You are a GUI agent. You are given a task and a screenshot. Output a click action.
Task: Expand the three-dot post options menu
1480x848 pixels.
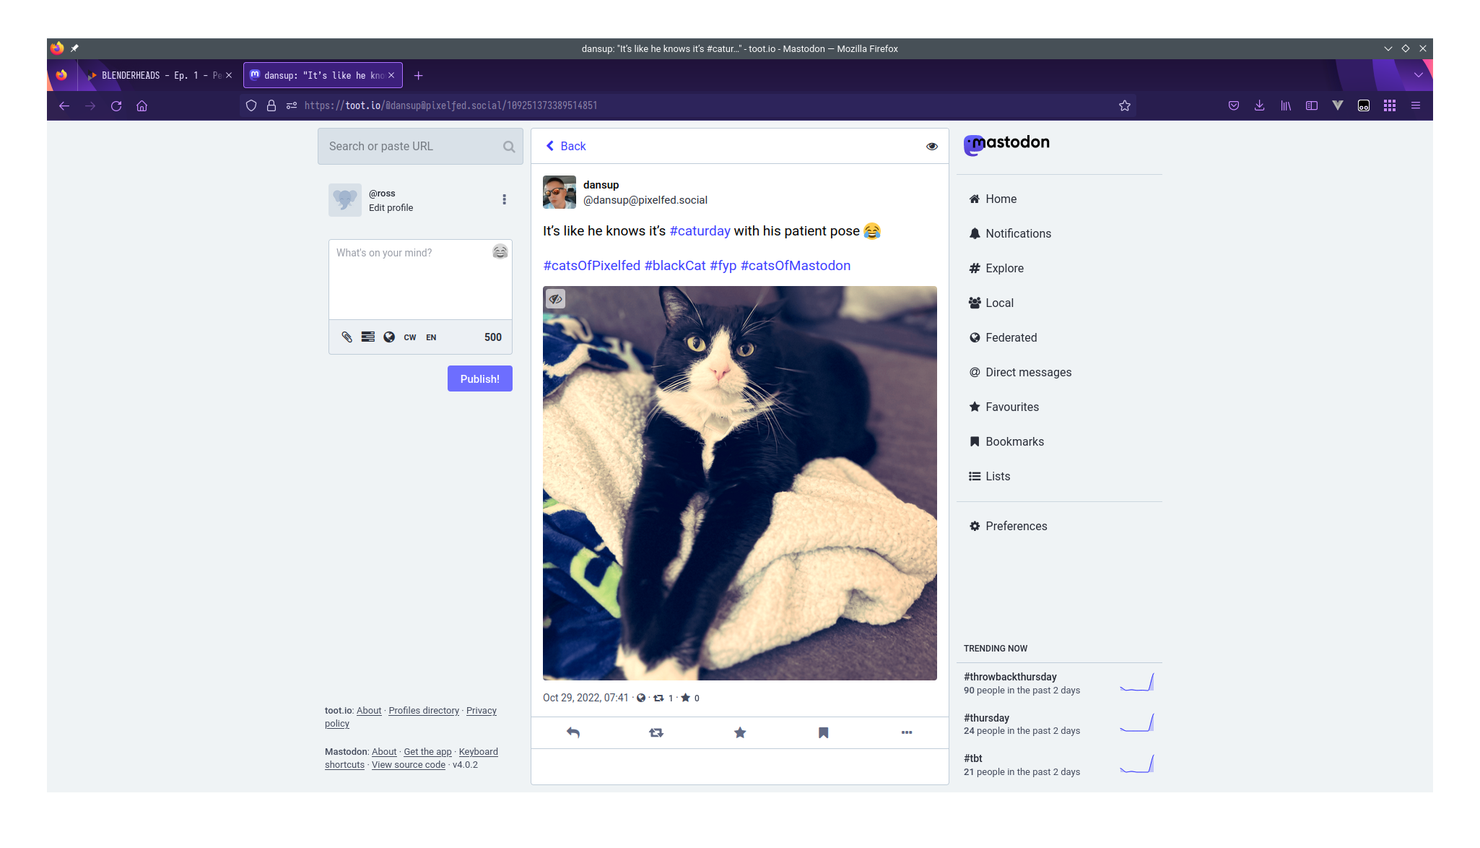907,731
